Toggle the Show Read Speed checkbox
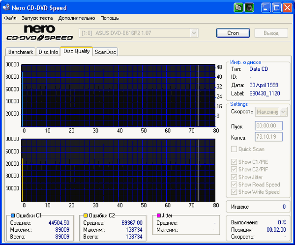 pyautogui.click(x=234, y=184)
